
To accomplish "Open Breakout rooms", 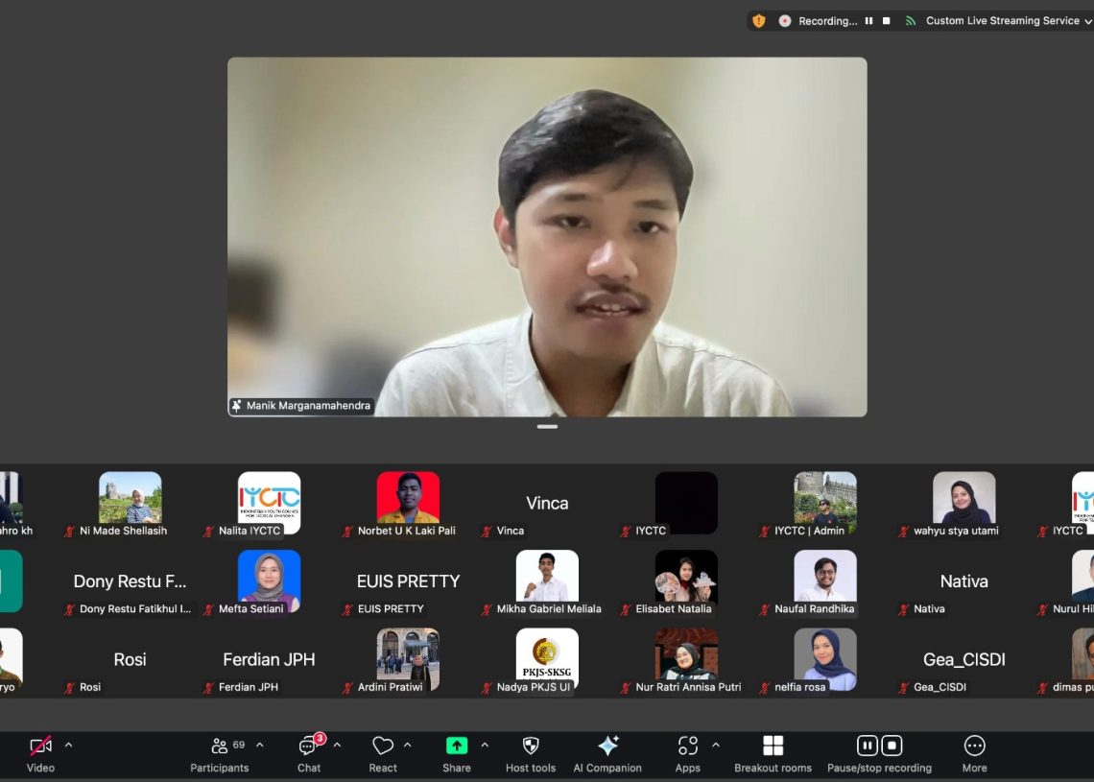I will (x=773, y=753).
